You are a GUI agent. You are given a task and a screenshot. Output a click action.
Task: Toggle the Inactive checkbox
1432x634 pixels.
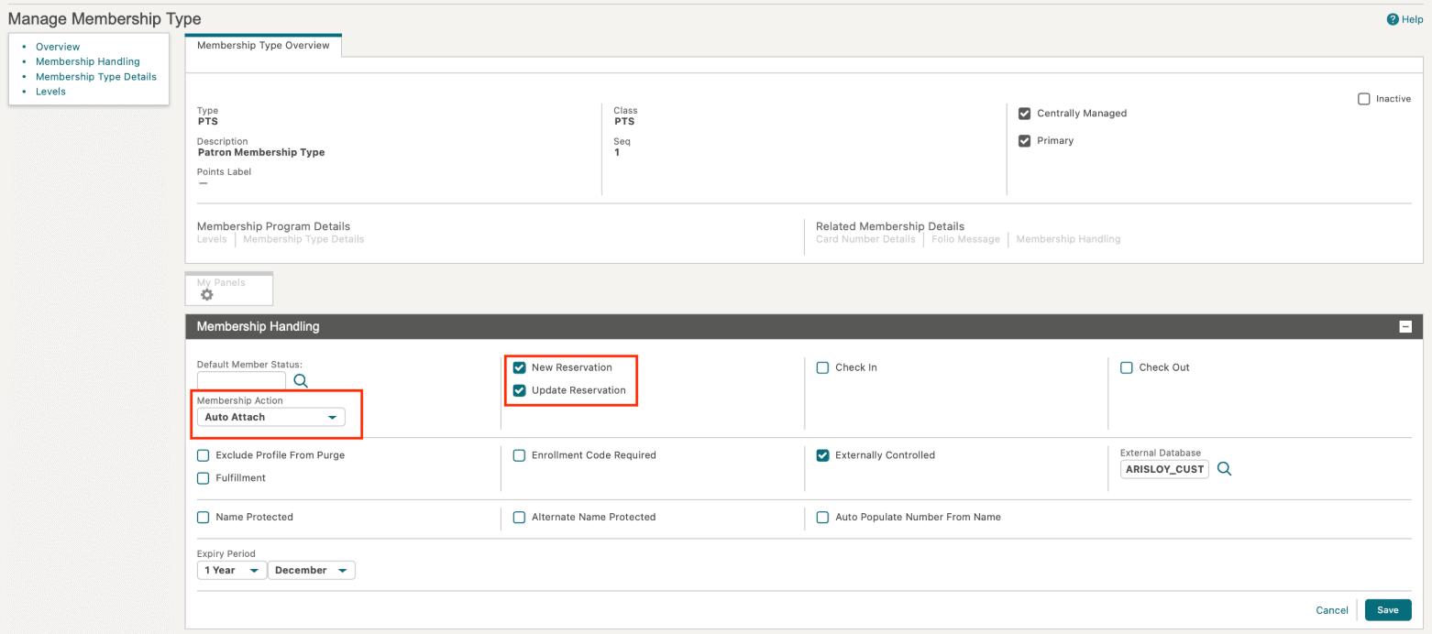click(x=1363, y=98)
